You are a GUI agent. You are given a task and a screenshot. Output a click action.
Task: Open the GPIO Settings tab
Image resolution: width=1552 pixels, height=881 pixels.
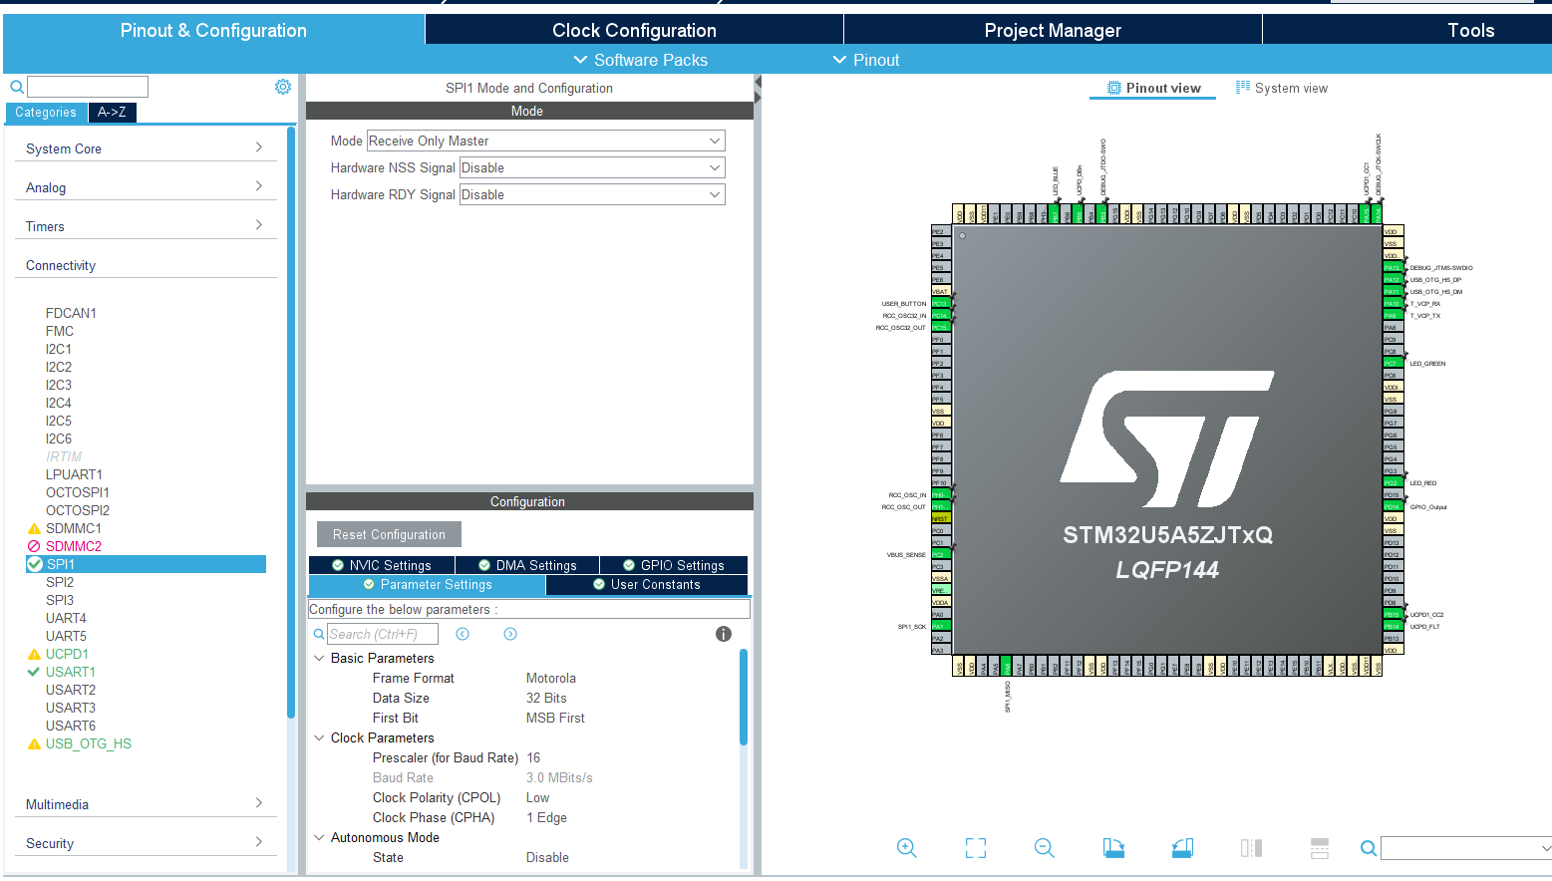click(x=673, y=565)
